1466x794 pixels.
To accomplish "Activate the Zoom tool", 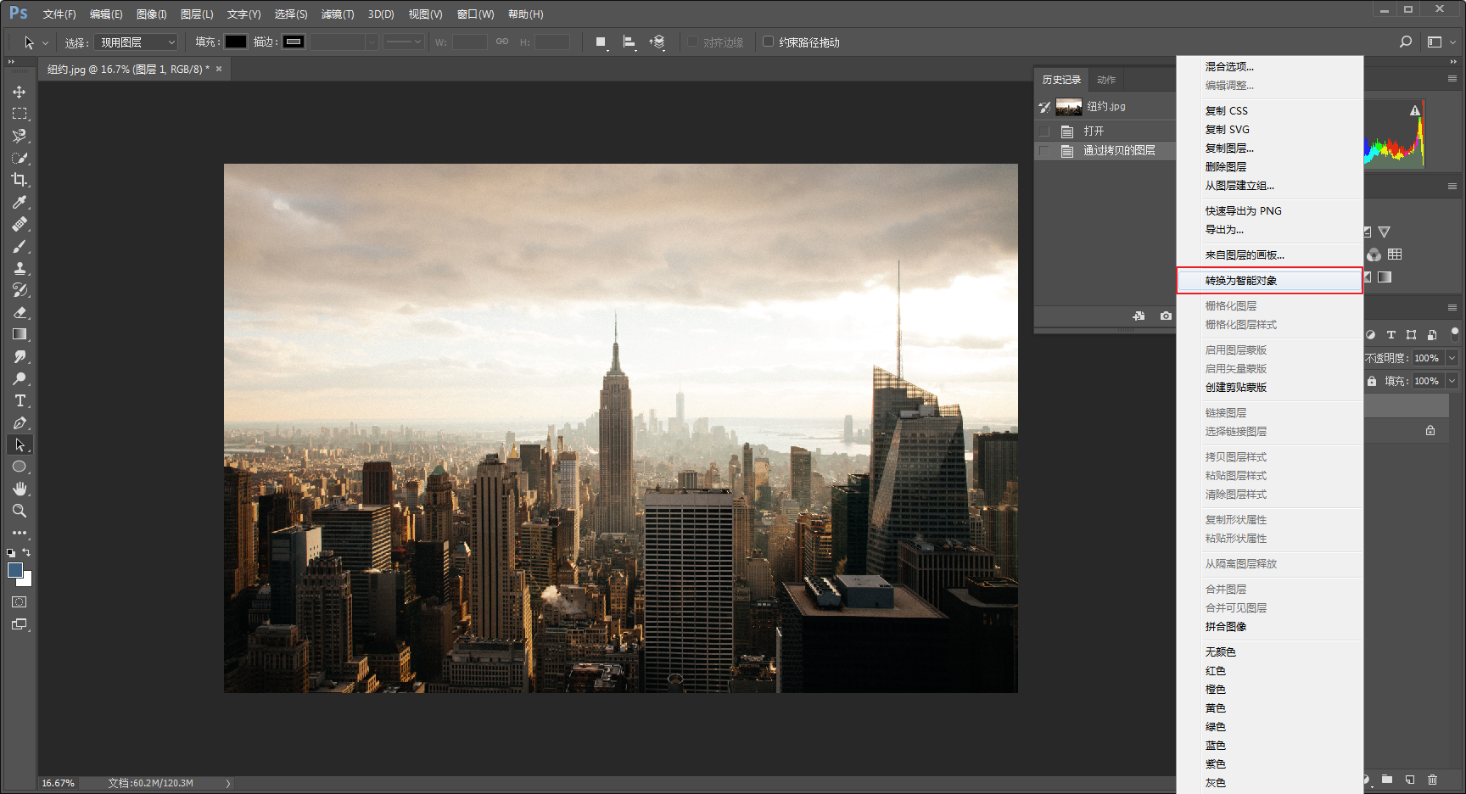I will pyautogui.click(x=20, y=511).
